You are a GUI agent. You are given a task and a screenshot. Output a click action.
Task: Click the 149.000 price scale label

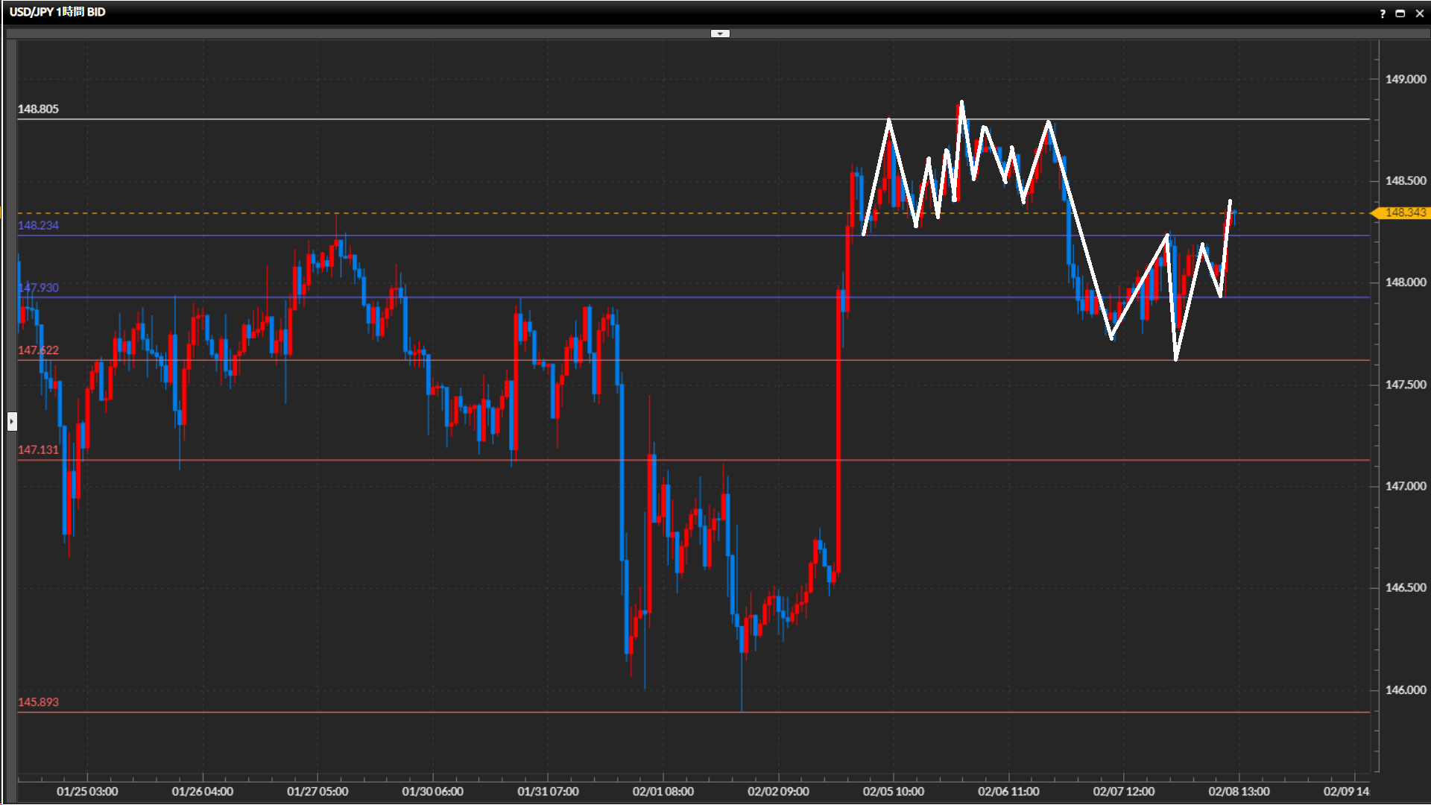[1405, 79]
